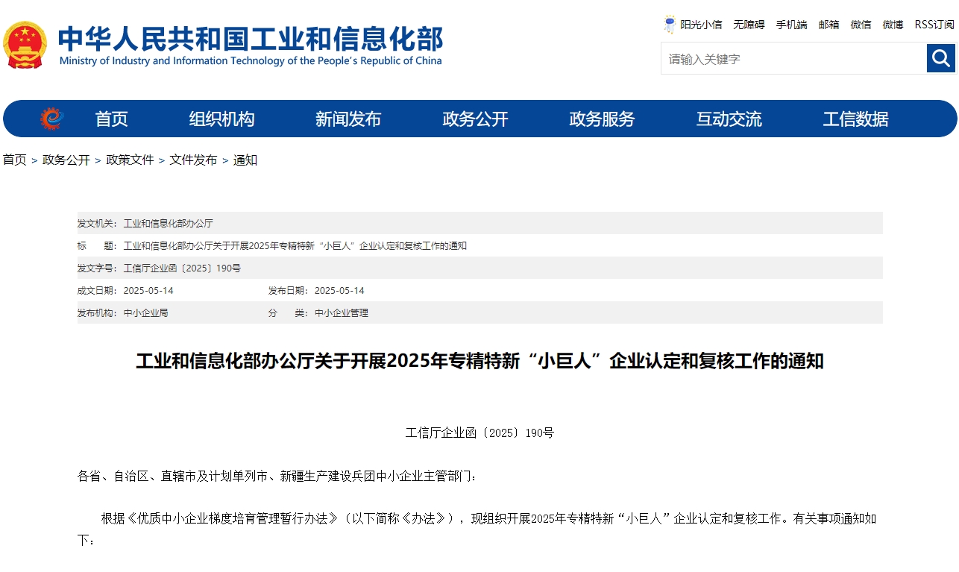Go to 首页 via the navigation bar
959x572 pixels.
tap(111, 119)
